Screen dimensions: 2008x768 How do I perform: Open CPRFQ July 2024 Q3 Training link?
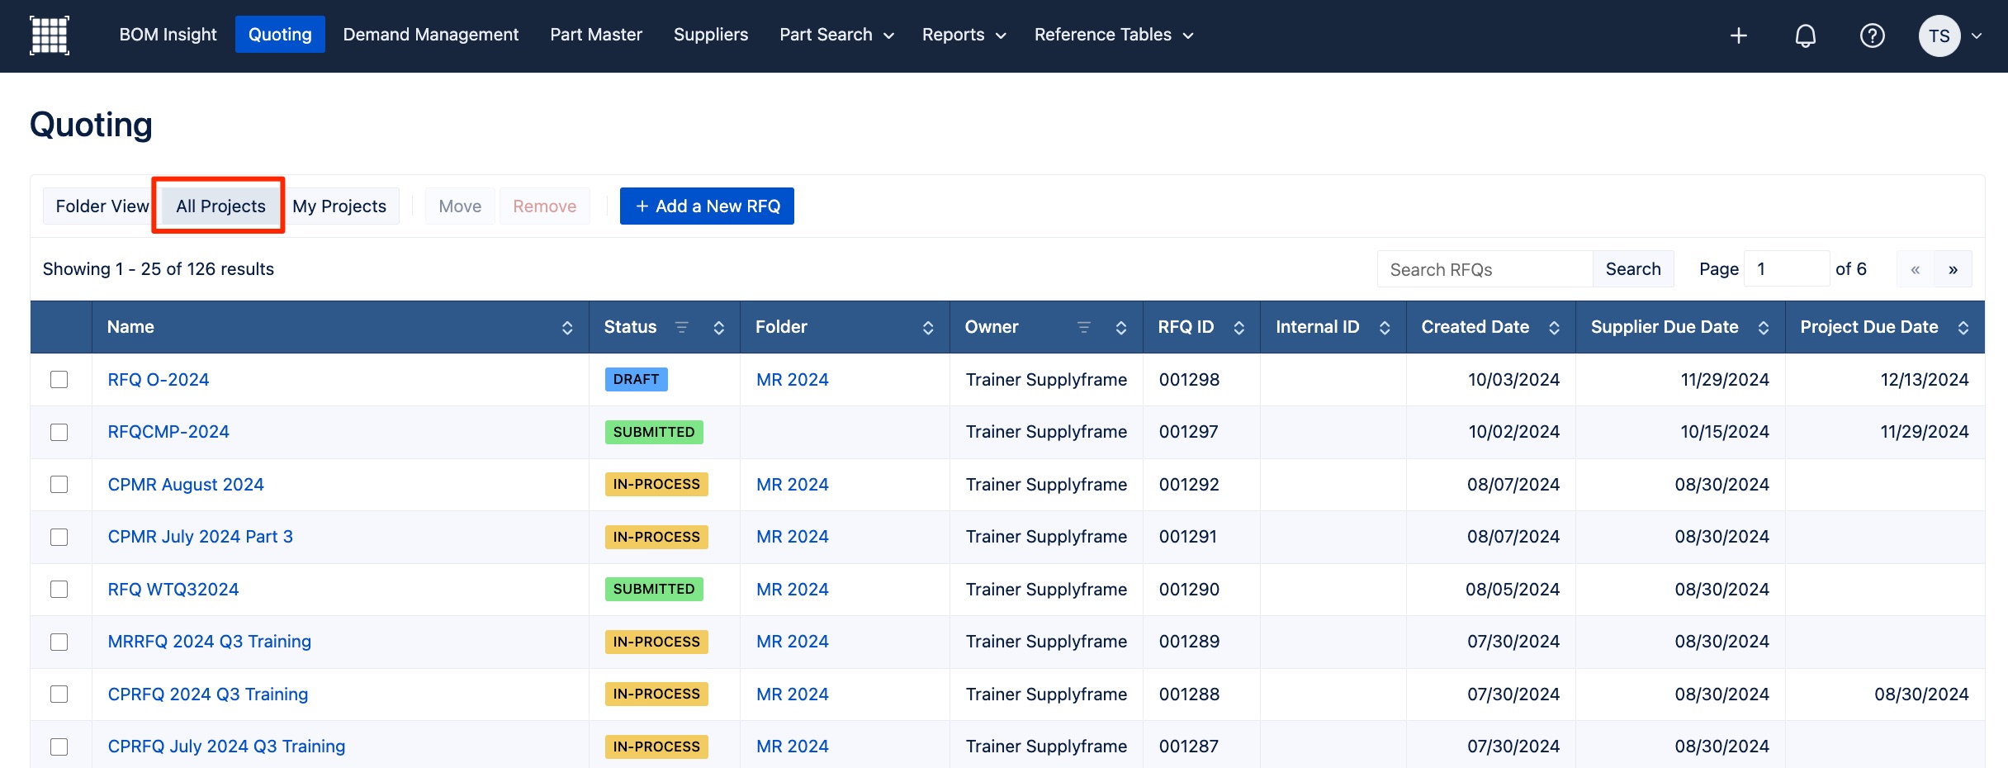(227, 747)
